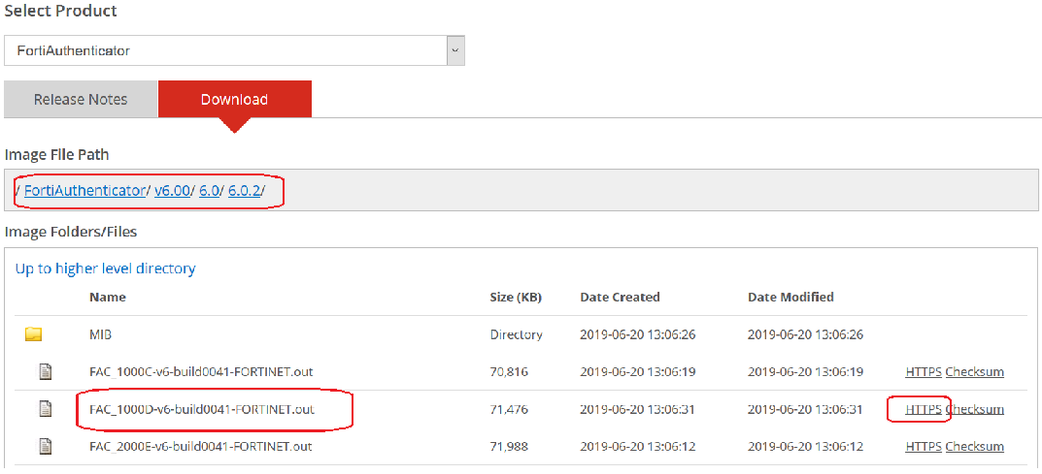This screenshot has height=474, width=1042.
Task: Download FAC_2000E image via HTTPS
Action: click(x=923, y=446)
